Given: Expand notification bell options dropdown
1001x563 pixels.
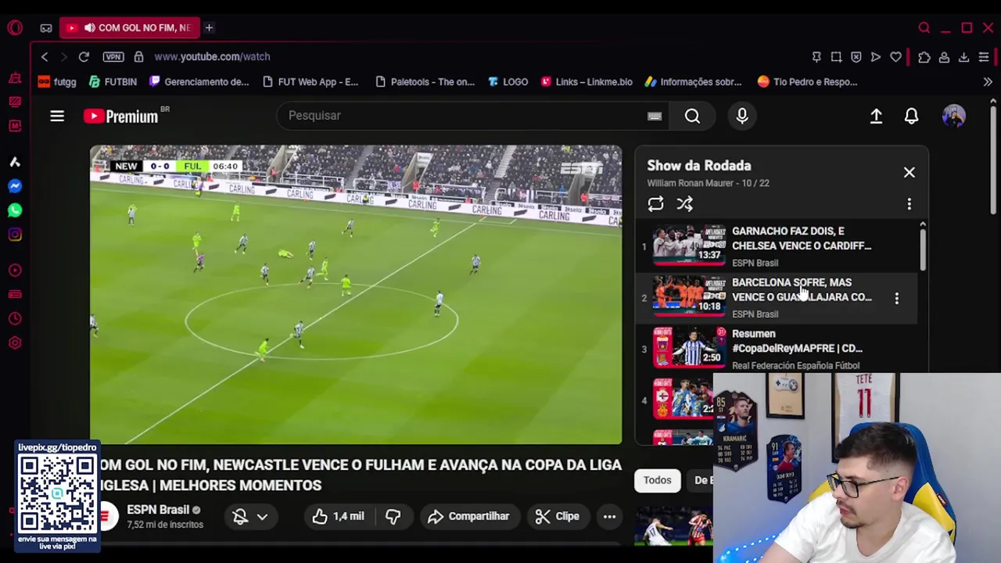Looking at the screenshot, I should coord(263,516).
